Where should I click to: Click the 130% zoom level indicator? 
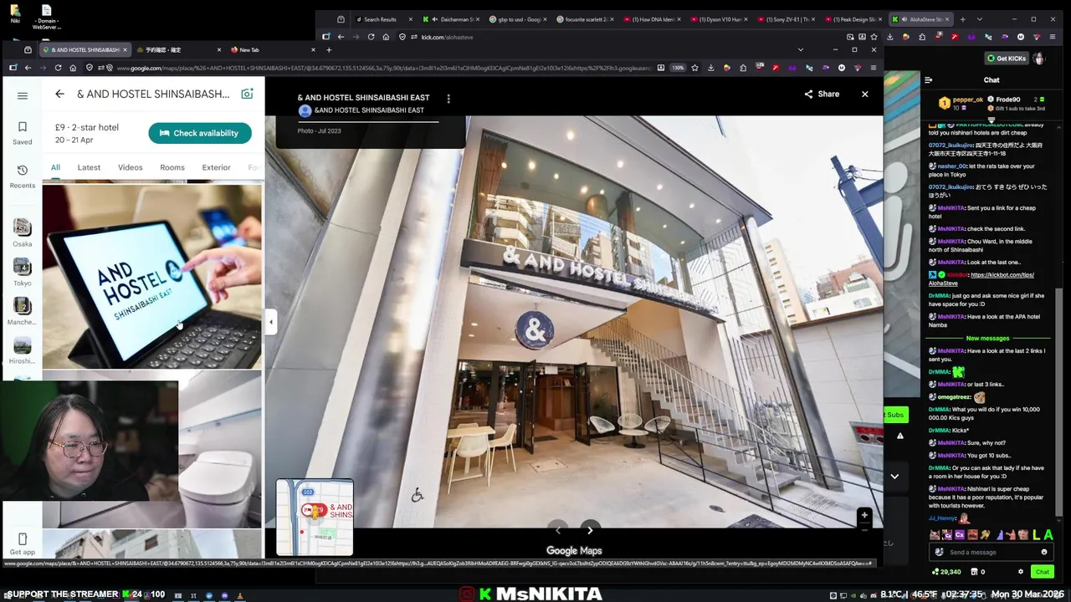click(x=678, y=68)
